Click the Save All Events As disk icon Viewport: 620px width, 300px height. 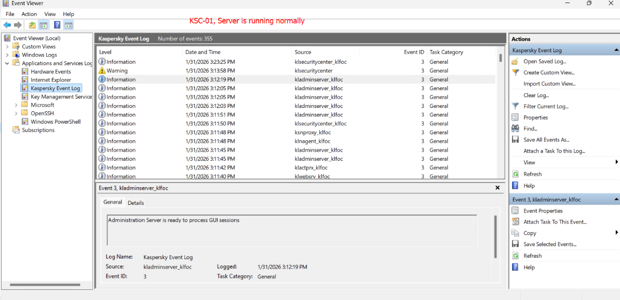pyautogui.click(x=515, y=140)
